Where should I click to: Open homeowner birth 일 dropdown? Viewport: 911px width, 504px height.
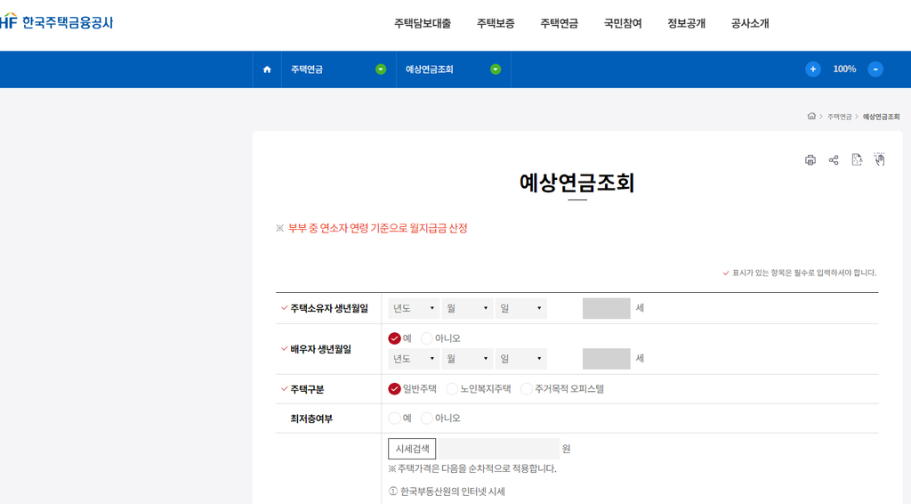click(x=520, y=308)
